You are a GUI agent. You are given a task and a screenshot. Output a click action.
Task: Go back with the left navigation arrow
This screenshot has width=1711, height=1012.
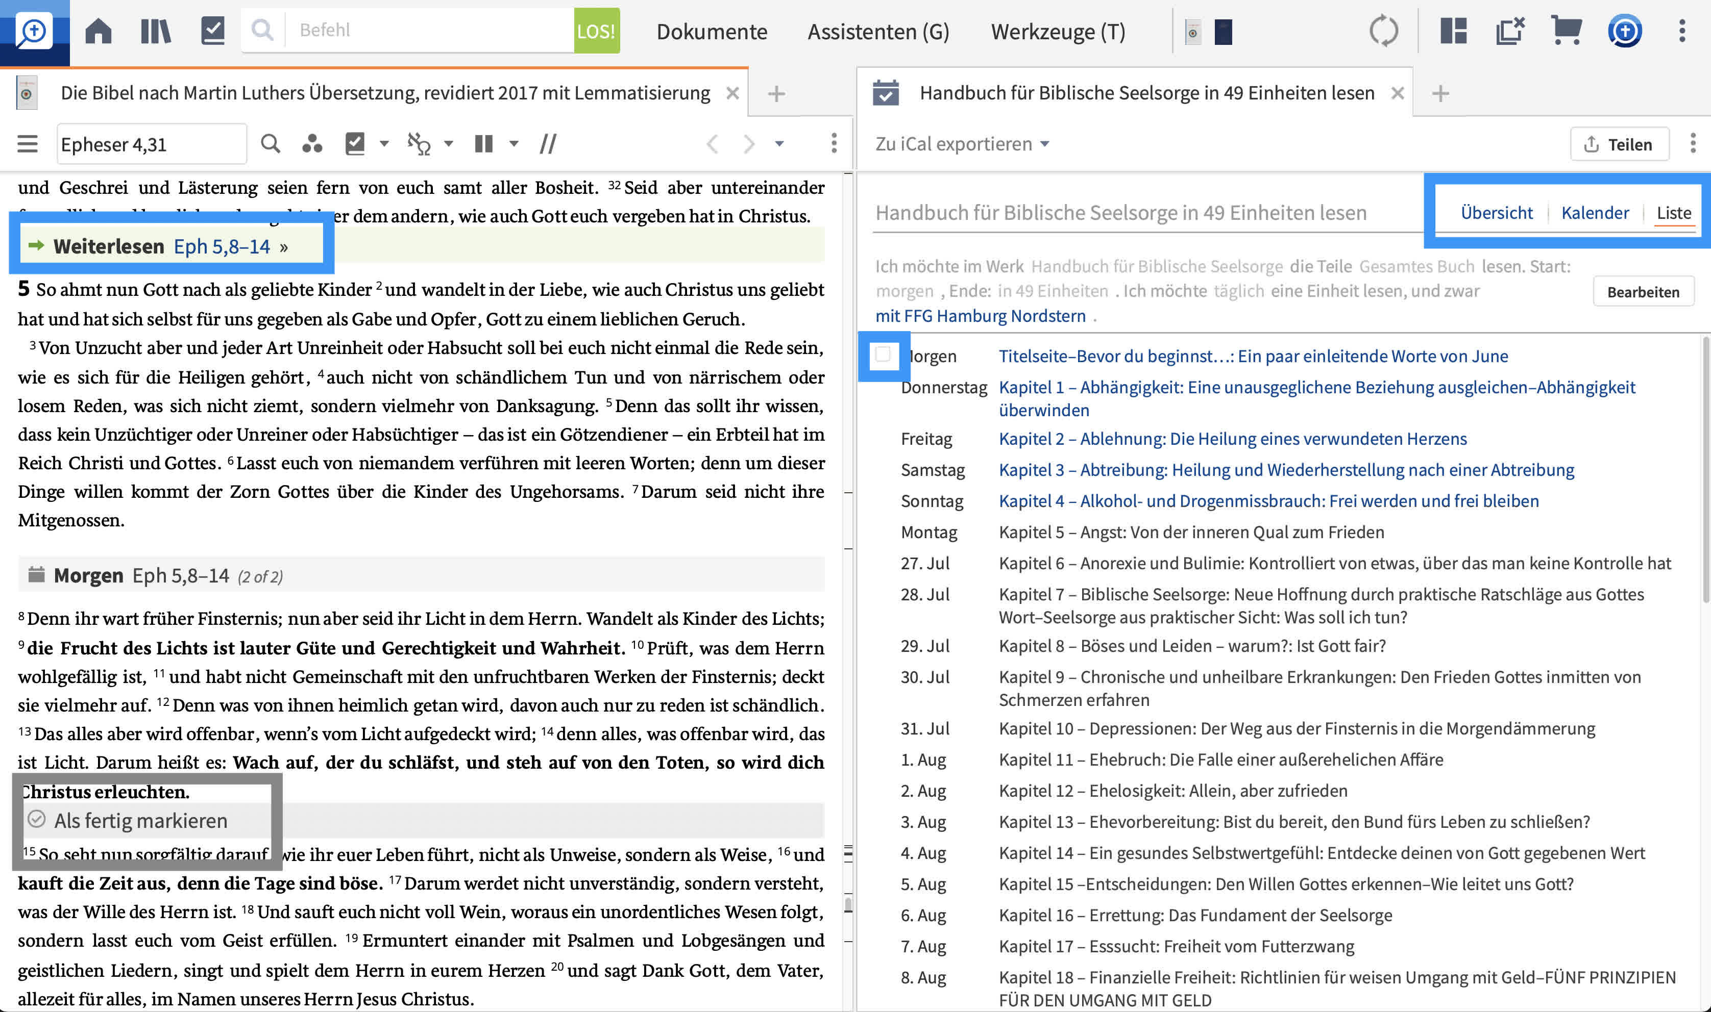712,144
